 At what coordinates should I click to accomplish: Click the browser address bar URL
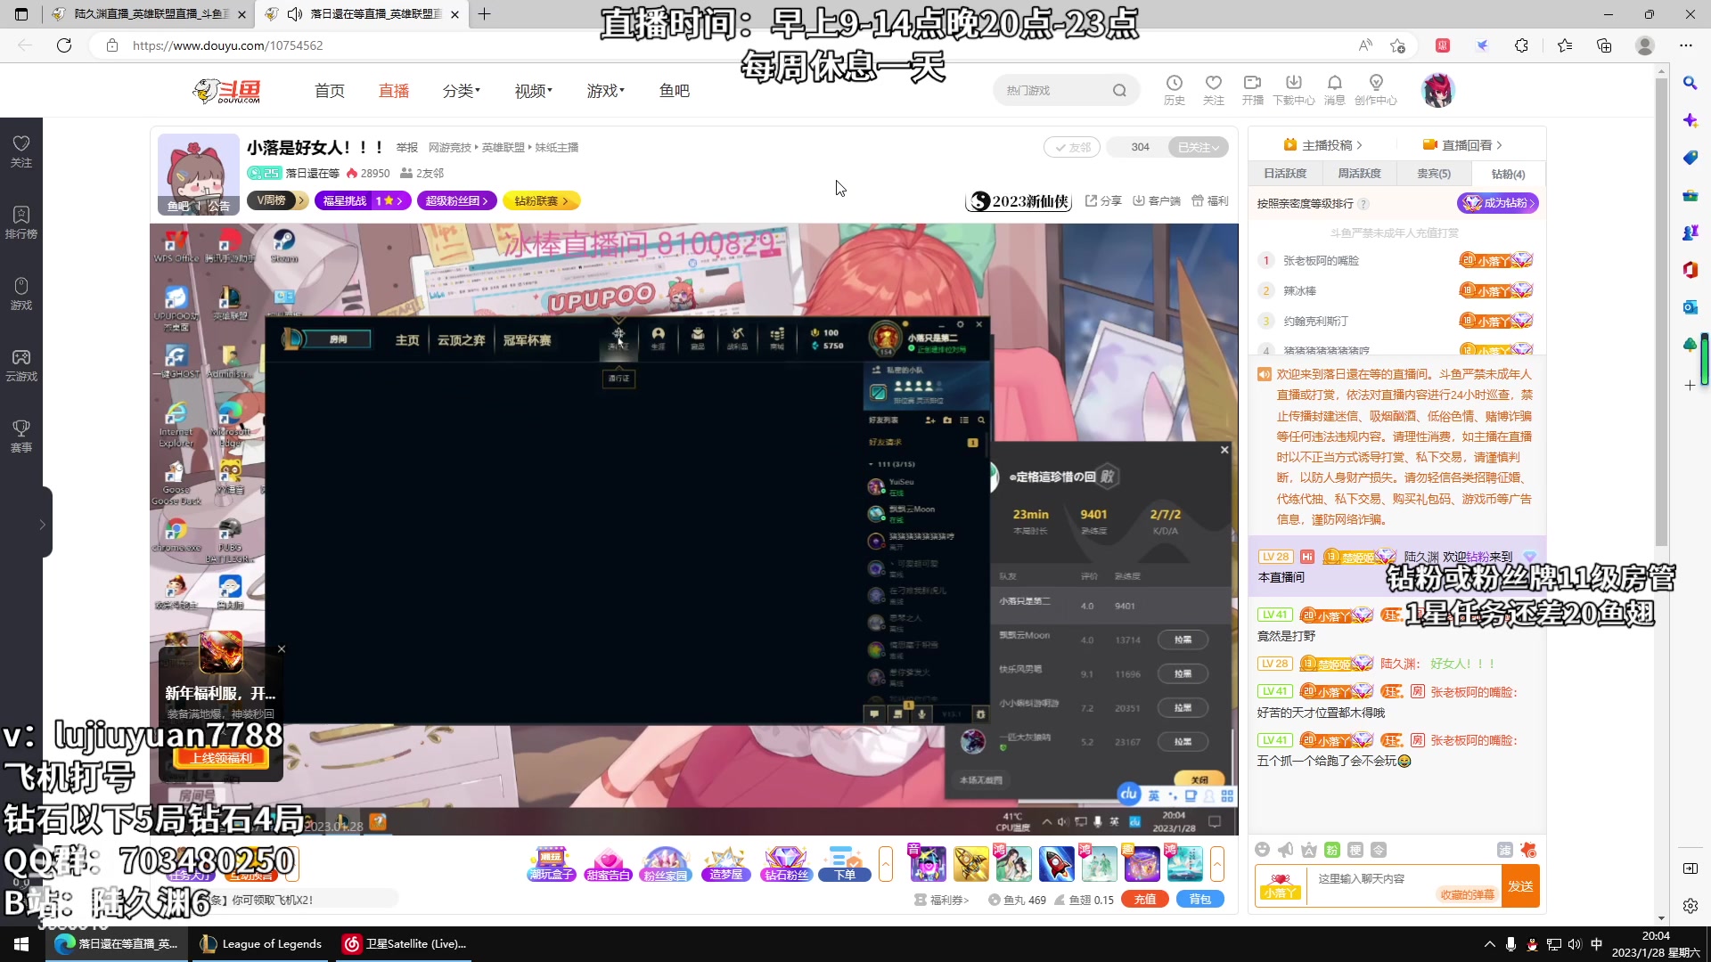tap(228, 45)
